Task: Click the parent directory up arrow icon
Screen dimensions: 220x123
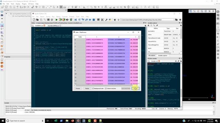Action: click(180, 20)
